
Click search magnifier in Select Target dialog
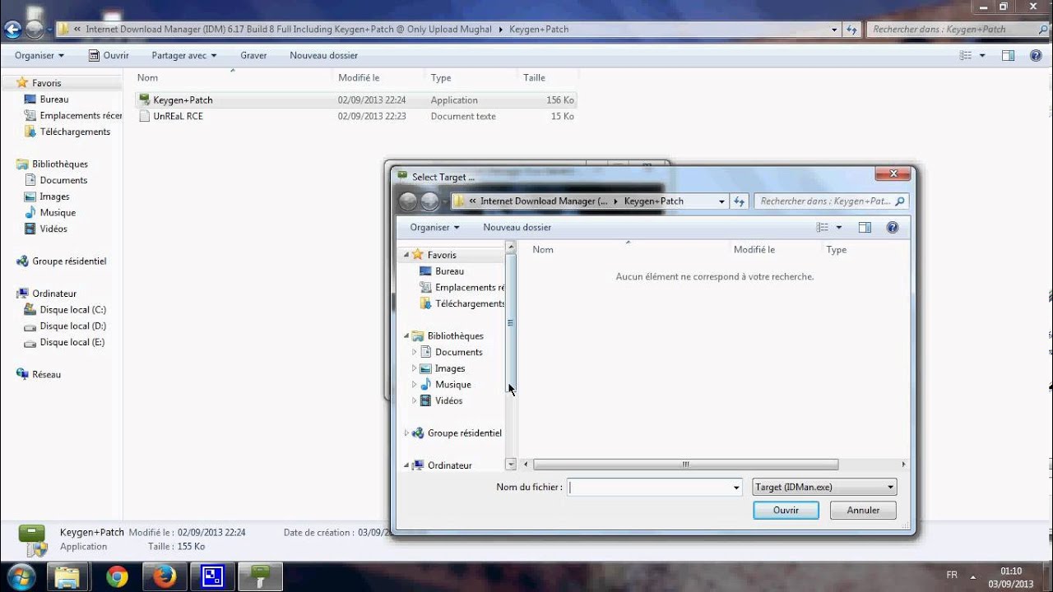click(900, 201)
